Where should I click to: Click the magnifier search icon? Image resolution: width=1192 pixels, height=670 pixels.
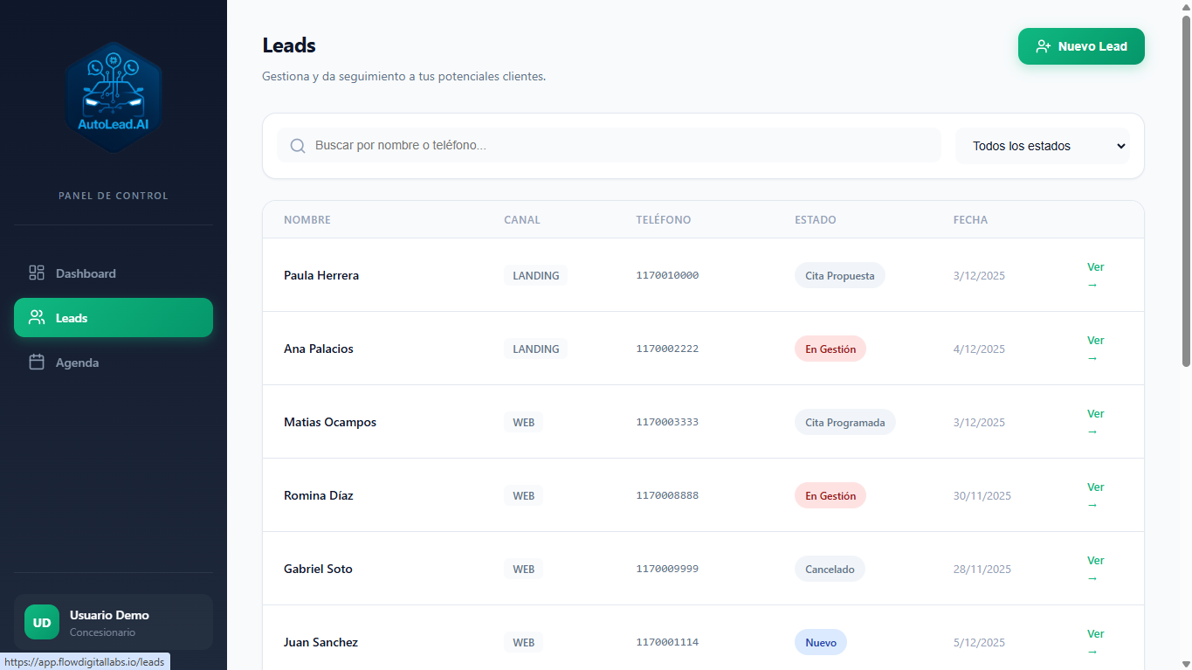pos(298,146)
